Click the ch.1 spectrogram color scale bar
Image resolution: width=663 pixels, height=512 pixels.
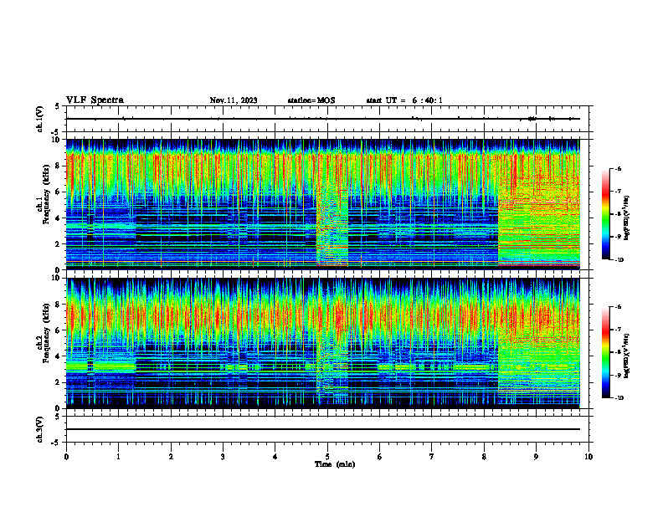pos(605,214)
